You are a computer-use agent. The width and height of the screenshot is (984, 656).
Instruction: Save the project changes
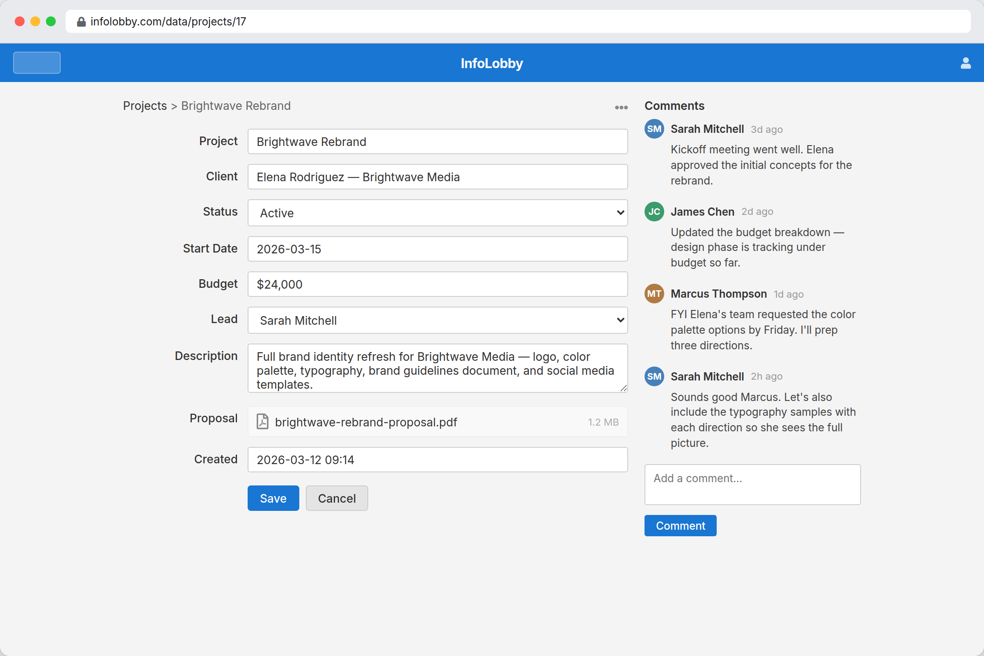[273, 498]
